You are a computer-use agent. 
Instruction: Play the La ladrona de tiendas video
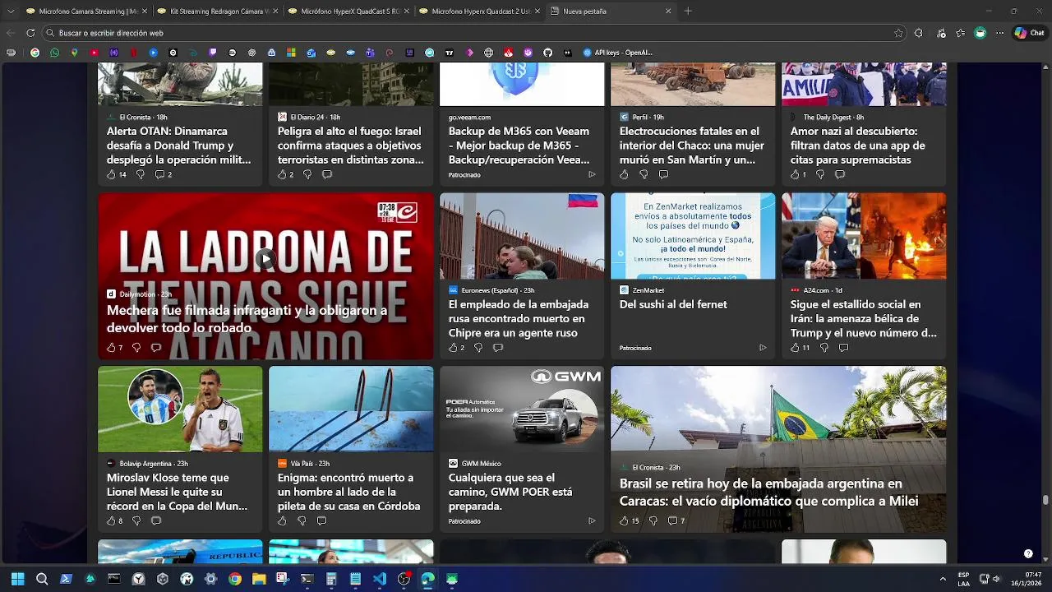[x=265, y=259]
